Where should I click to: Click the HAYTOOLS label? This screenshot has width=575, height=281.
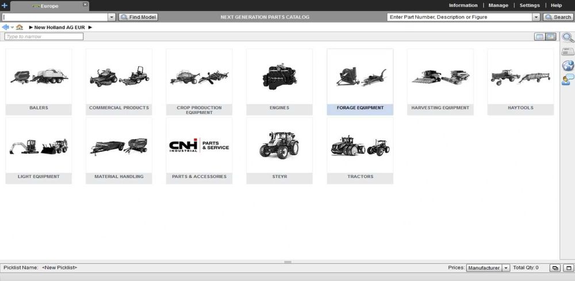pyautogui.click(x=520, y=107)
